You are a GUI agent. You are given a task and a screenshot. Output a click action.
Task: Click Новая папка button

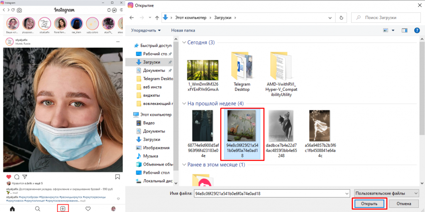click(183, 30)
